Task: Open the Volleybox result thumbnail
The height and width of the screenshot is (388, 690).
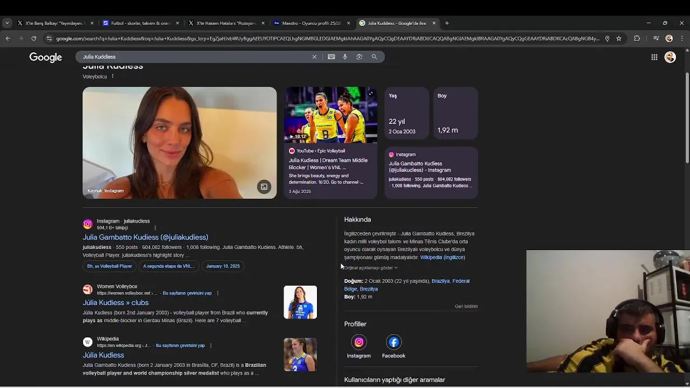Action: (x=300, y=302)
